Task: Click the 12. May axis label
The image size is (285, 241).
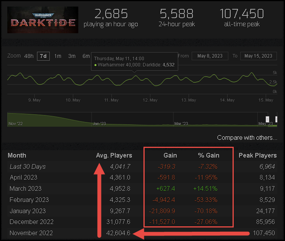Action: [150, 100]
